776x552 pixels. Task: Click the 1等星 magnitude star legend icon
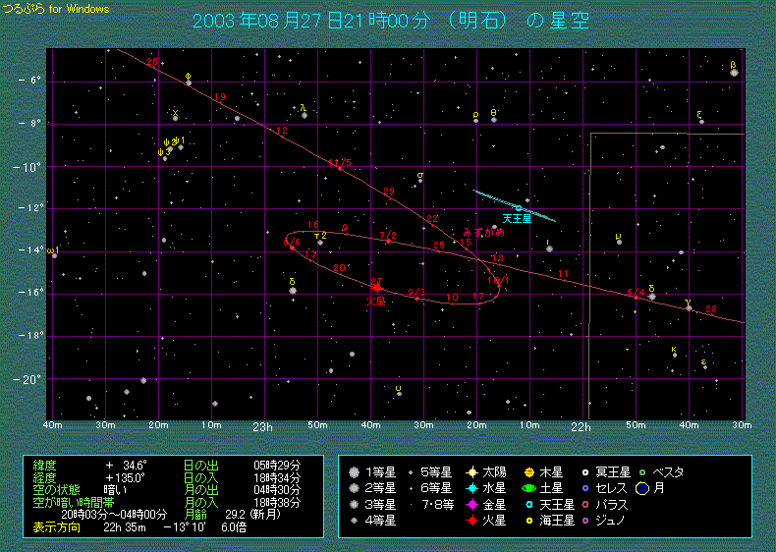355,472
